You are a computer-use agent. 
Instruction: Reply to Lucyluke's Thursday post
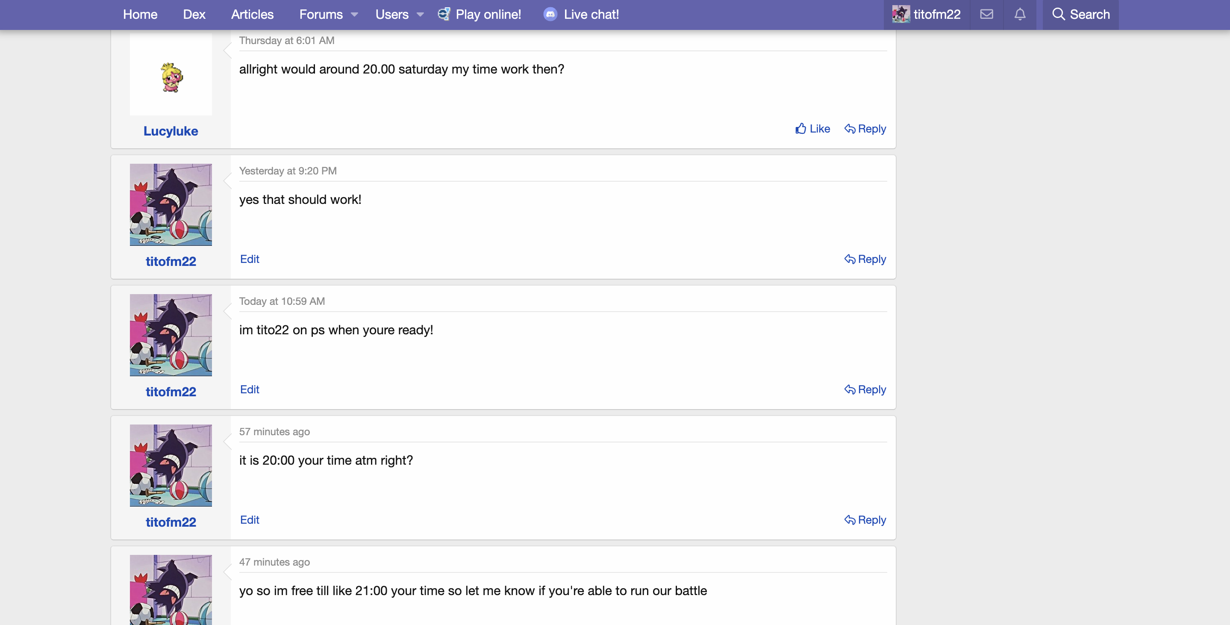point(865,129)
